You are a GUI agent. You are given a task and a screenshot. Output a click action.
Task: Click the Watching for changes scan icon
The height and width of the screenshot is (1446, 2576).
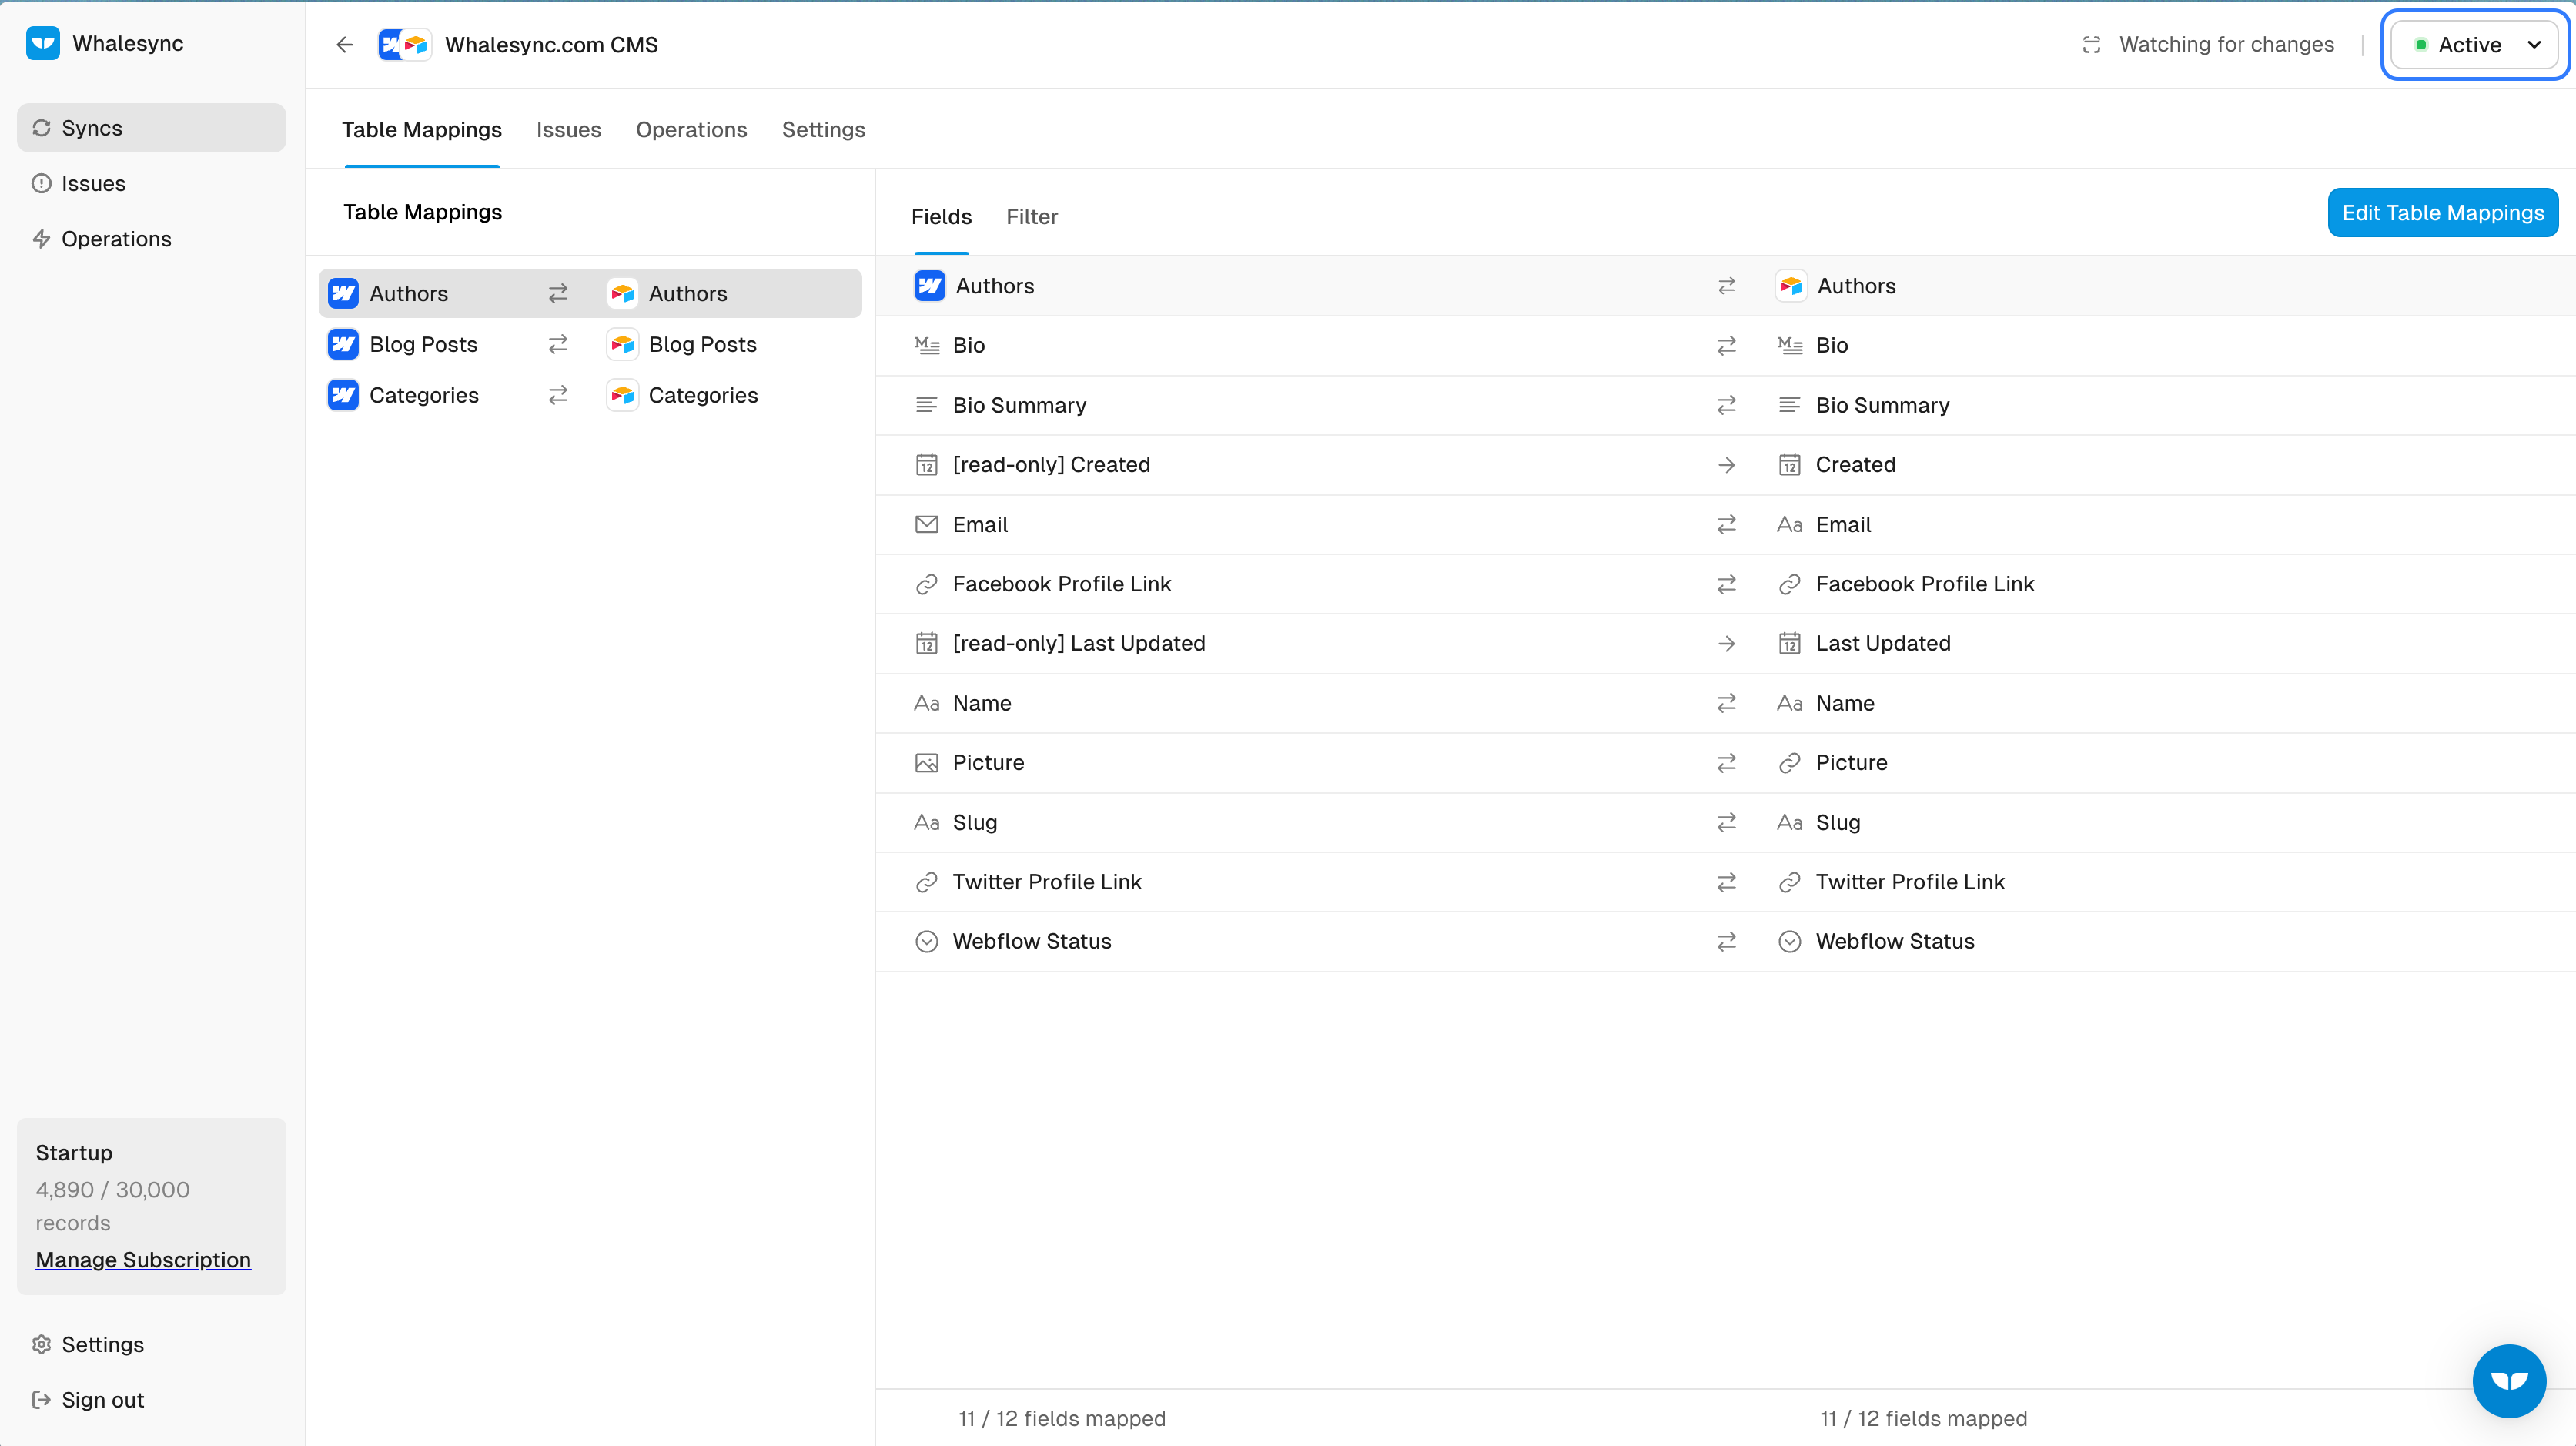[x=2091, y=45]
